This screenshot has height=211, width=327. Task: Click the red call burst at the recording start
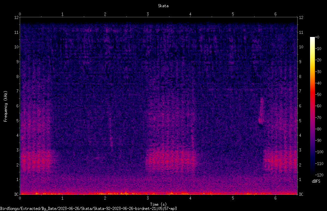pyautogui.click(x=36, y=161)
